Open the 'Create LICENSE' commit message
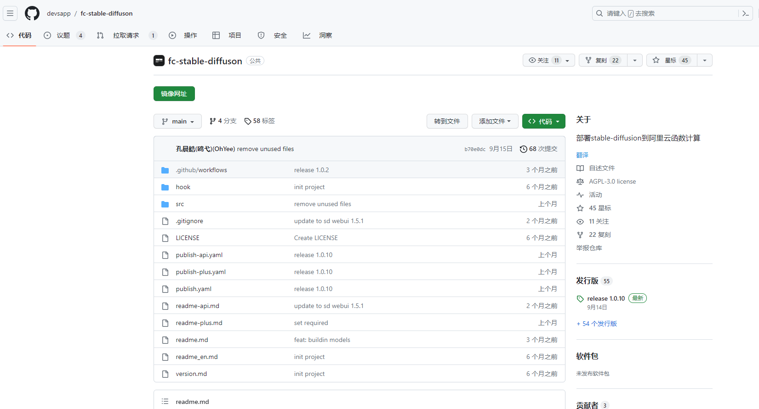Image resolution: width=759 pixels, height=409 pixels. (316, 238)
